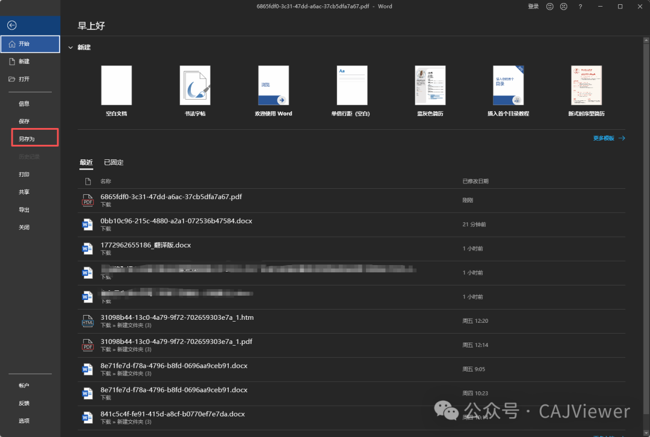650x437 pixels.
Task: Click the 21 分钟前 modified time
Action: point(474,224)
